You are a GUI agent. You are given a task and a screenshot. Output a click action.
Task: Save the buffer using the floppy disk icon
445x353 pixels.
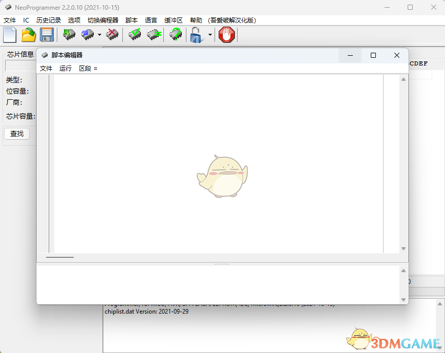(x=47, y=35)
